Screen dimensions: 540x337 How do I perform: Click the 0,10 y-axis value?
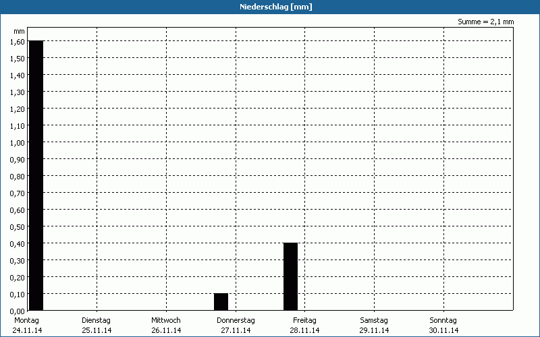(x=18, y=295)
